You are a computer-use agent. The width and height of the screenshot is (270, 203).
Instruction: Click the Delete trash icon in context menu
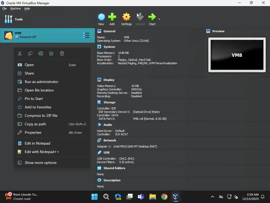pos(62,53)
